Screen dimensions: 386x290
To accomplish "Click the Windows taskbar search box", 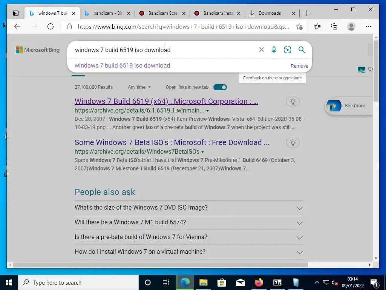I will [78, 282].
